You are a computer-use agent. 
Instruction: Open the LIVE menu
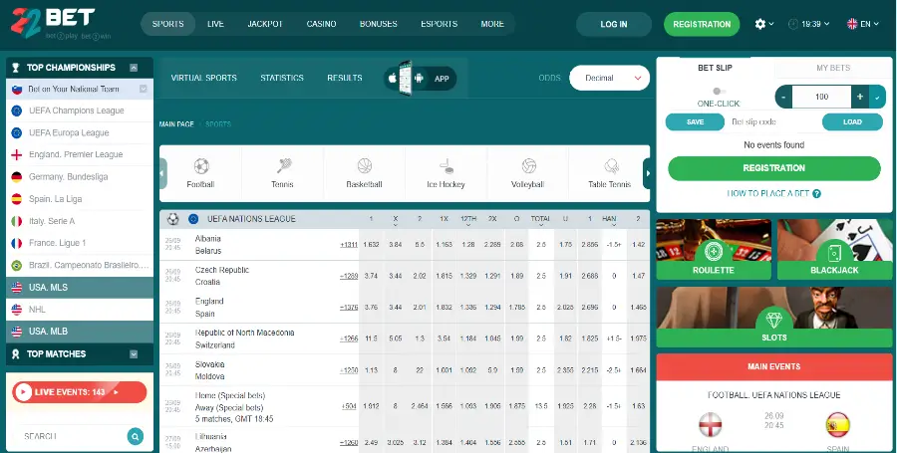[215, 24]
